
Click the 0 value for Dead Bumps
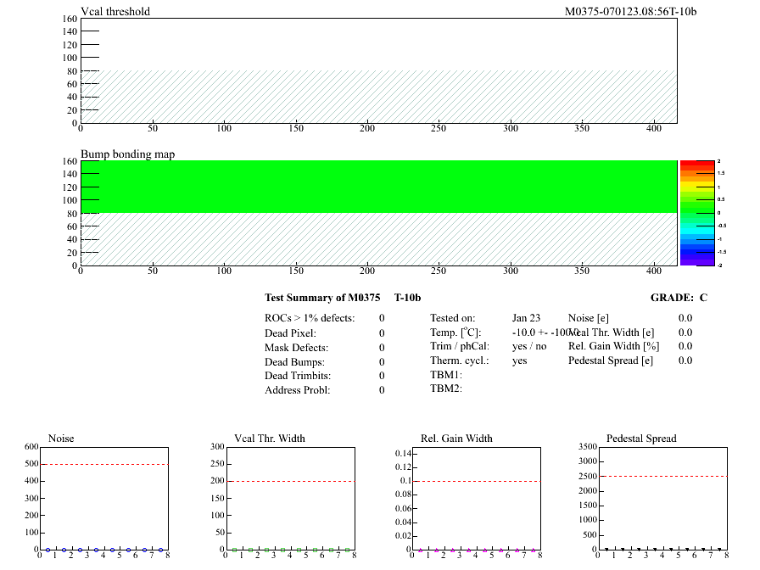point(382,362)
